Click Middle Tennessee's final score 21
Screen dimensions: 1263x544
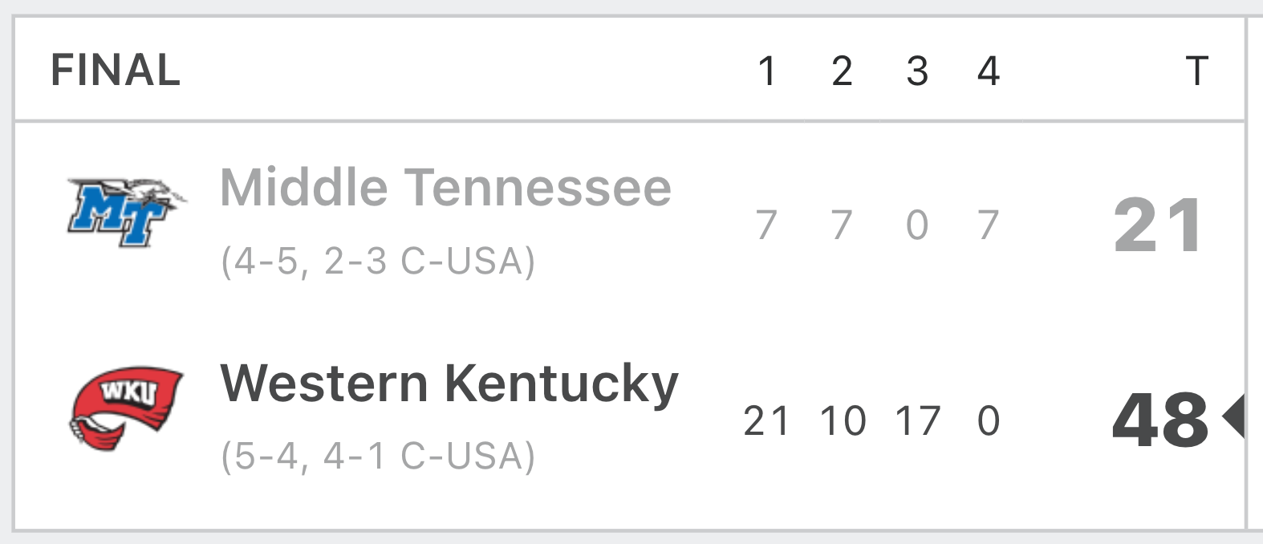coord(1159,225)
